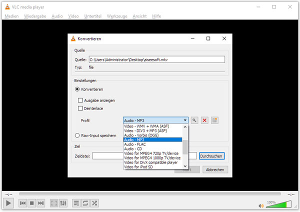Adjust the volume slider at 100%
Image resolution: width=300 pixels, height=212 pixels.
pyautogui.click(x=278, y=204)
